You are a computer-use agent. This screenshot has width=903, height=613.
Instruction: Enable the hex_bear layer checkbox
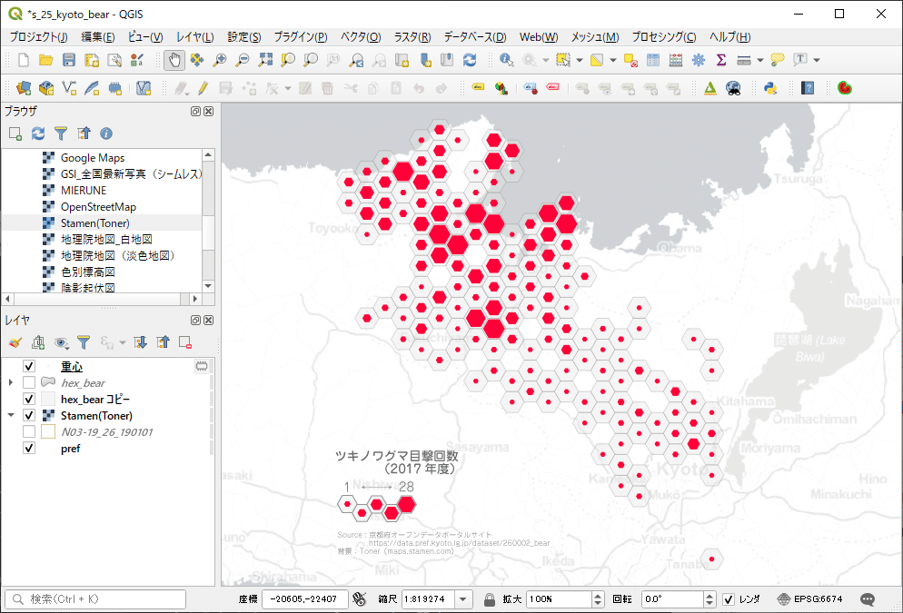coord(29,382)
